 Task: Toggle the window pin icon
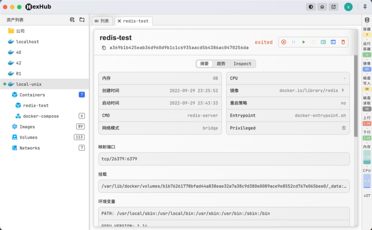(x=365, y=7)
